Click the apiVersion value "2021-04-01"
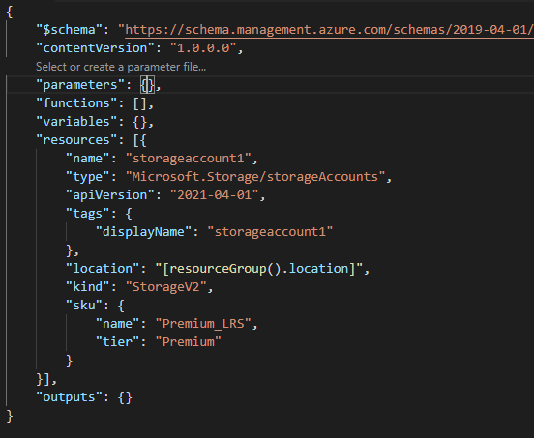The width and height of the screenshot is (534, 438). [x=214, y=195]
